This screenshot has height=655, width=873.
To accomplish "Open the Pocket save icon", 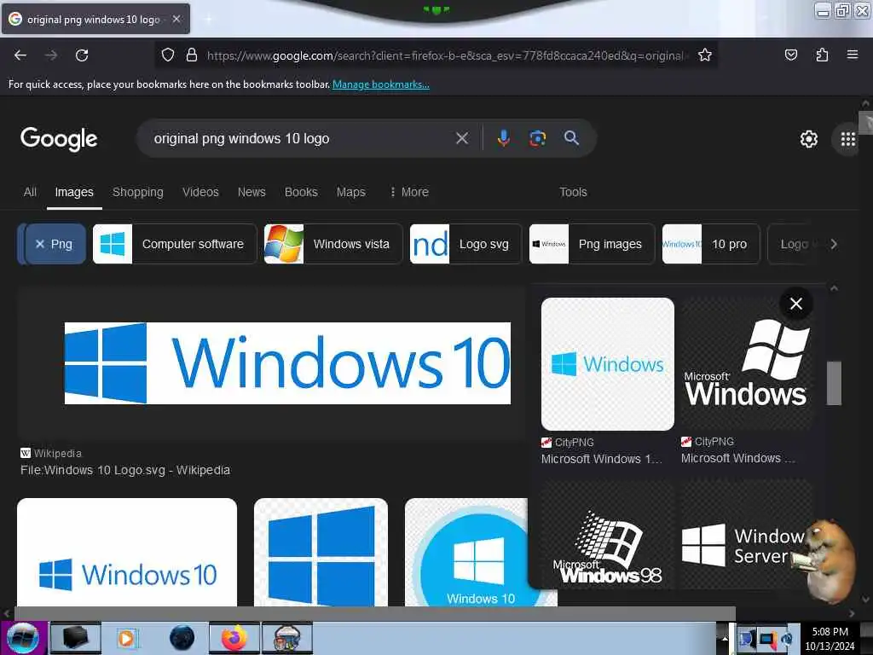I will point(790,55).
